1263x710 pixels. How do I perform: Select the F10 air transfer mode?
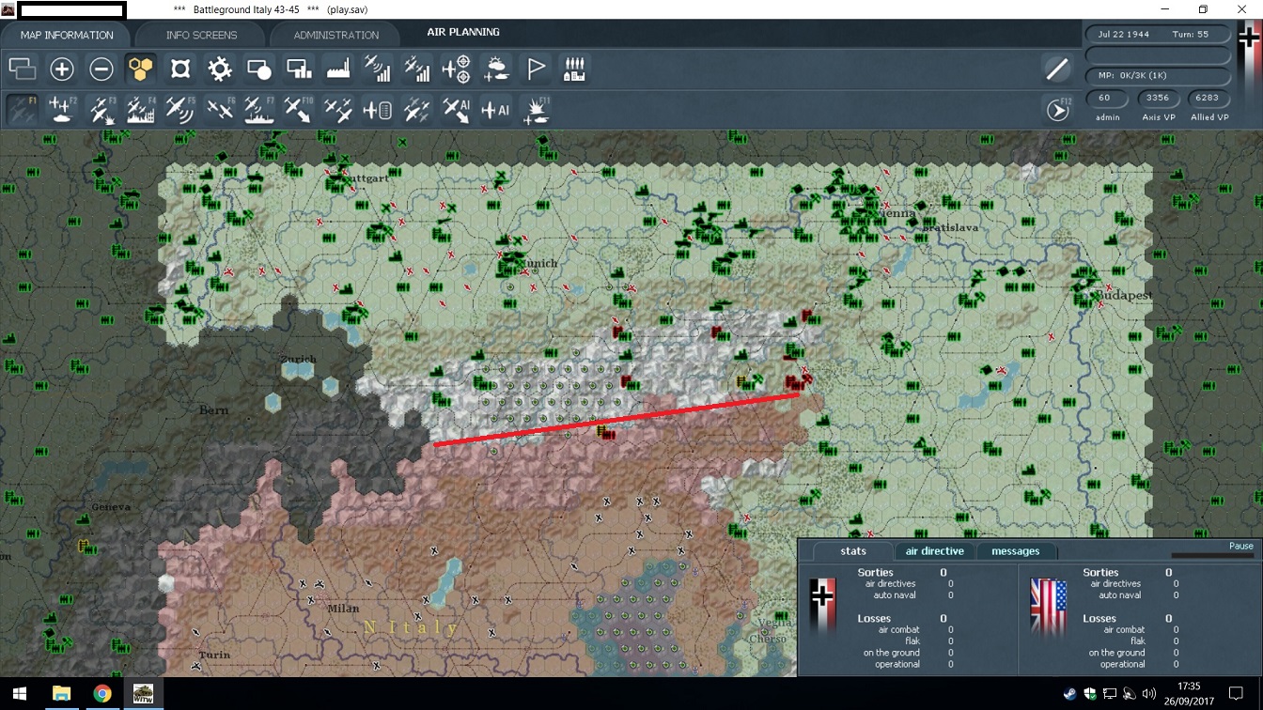pos(299,110)
